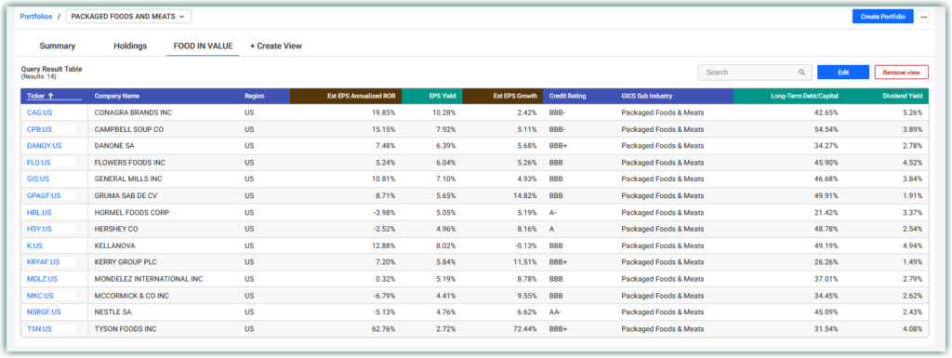Select the FLOWERS FOODS INC company cell

pos(130,163)
